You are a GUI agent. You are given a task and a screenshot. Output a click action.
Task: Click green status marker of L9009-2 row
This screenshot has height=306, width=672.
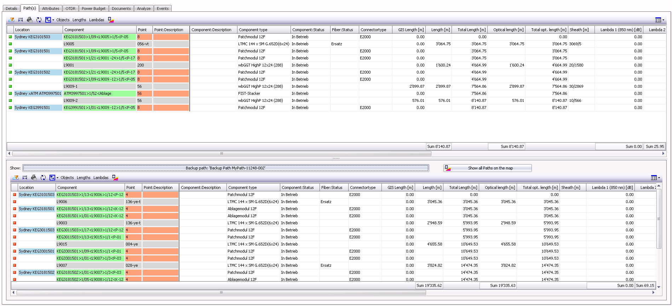(10, 100)
